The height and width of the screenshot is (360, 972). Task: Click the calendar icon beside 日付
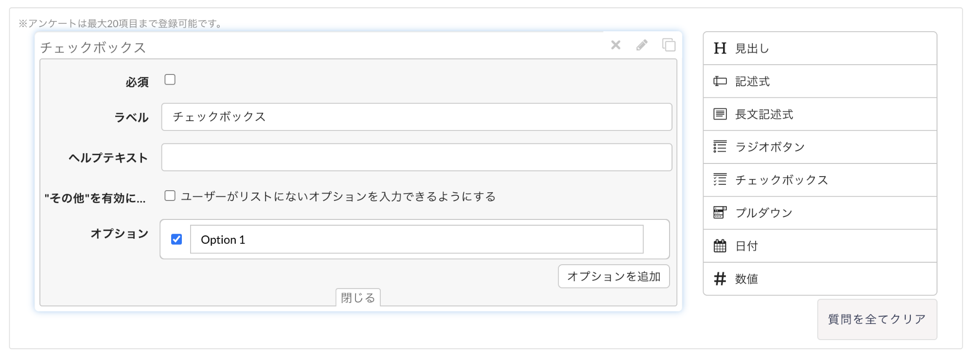click(x=720, y=246)
